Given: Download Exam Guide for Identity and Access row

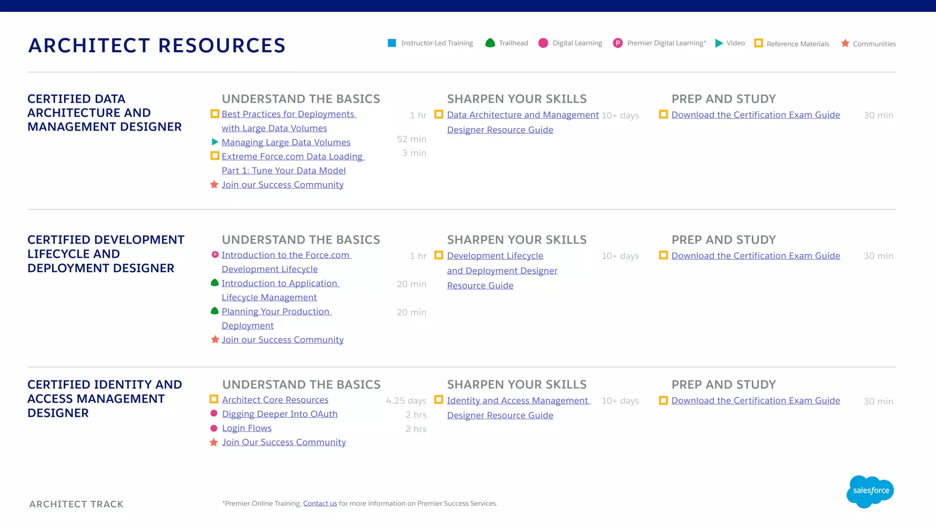Looking at the screenshot, I should pyautogui.click(x=755, y=400).
